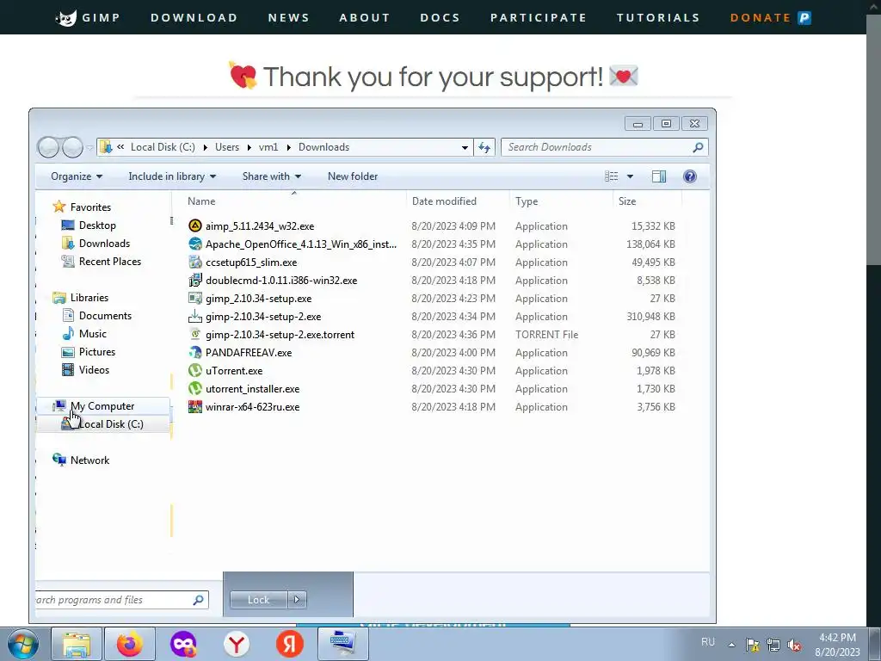
Task: Click the aimp_5.11.2434_w32.exe file icon
Action: (x=195, y=226)
